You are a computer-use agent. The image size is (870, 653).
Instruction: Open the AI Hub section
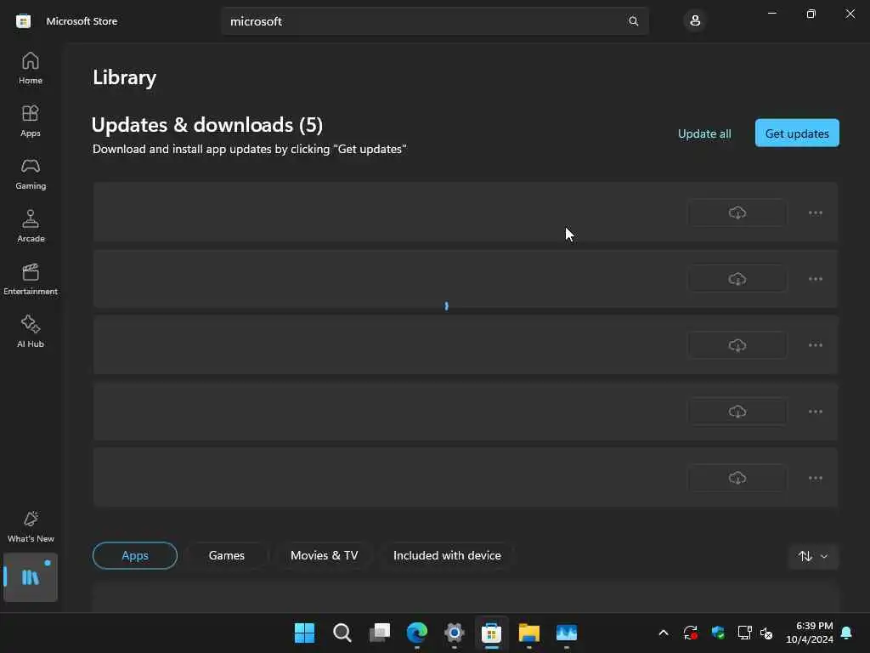coord(31,332)
